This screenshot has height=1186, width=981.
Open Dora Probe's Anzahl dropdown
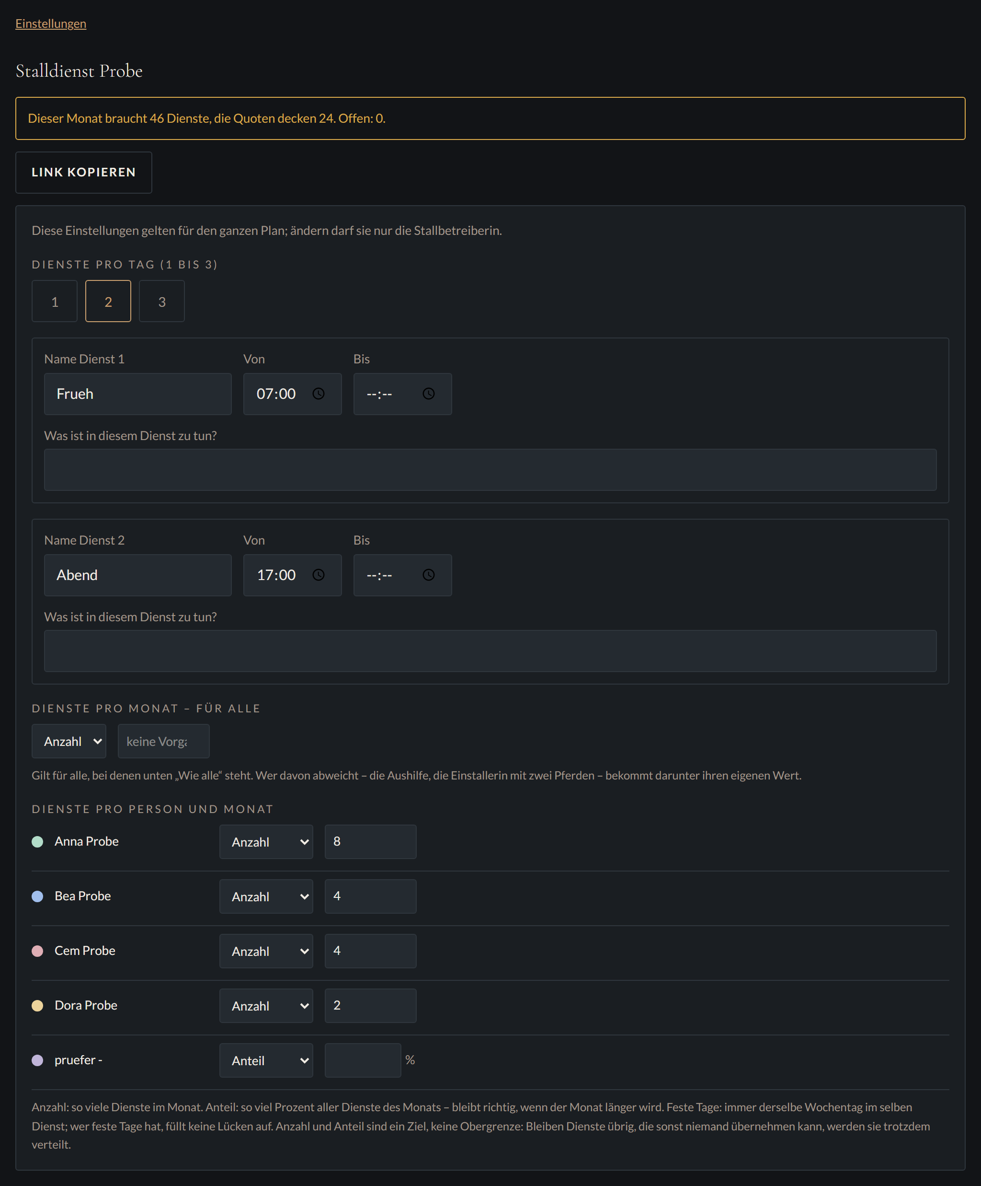(266, 1005)
